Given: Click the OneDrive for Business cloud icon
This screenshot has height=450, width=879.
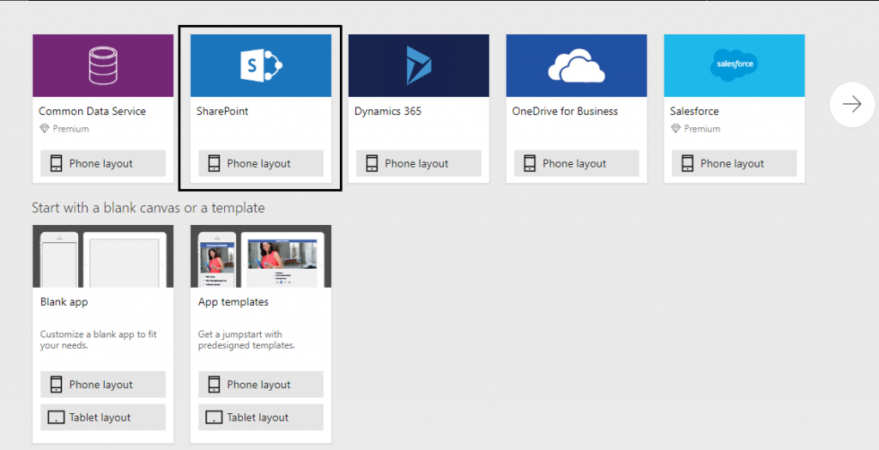Looking at the screenshot, I should coord(576,65).
